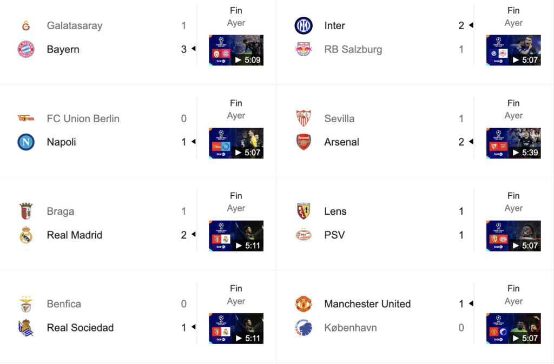Click the RB Salzburg team name

tap(353, 49)
